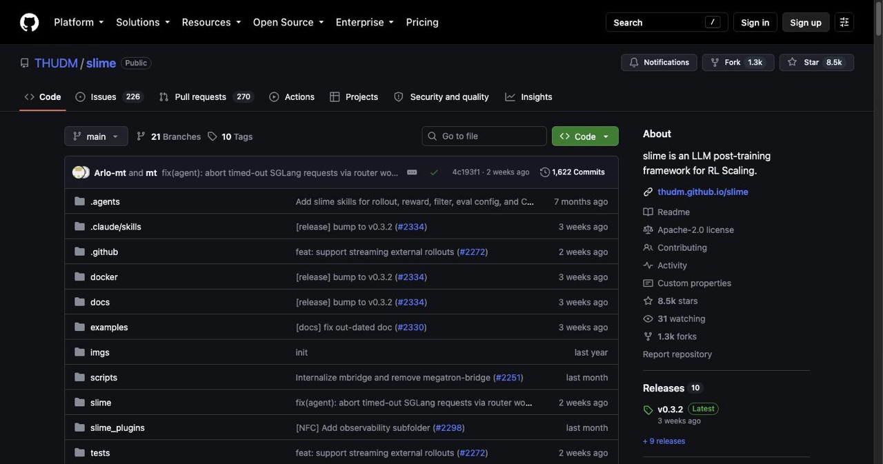Open pull request #2251 link
This screenshot has width=883, height=464.
click(x=508, y=378)
